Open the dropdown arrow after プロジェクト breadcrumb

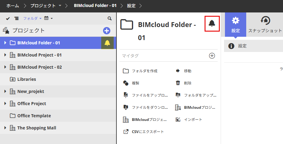point(60,6)
